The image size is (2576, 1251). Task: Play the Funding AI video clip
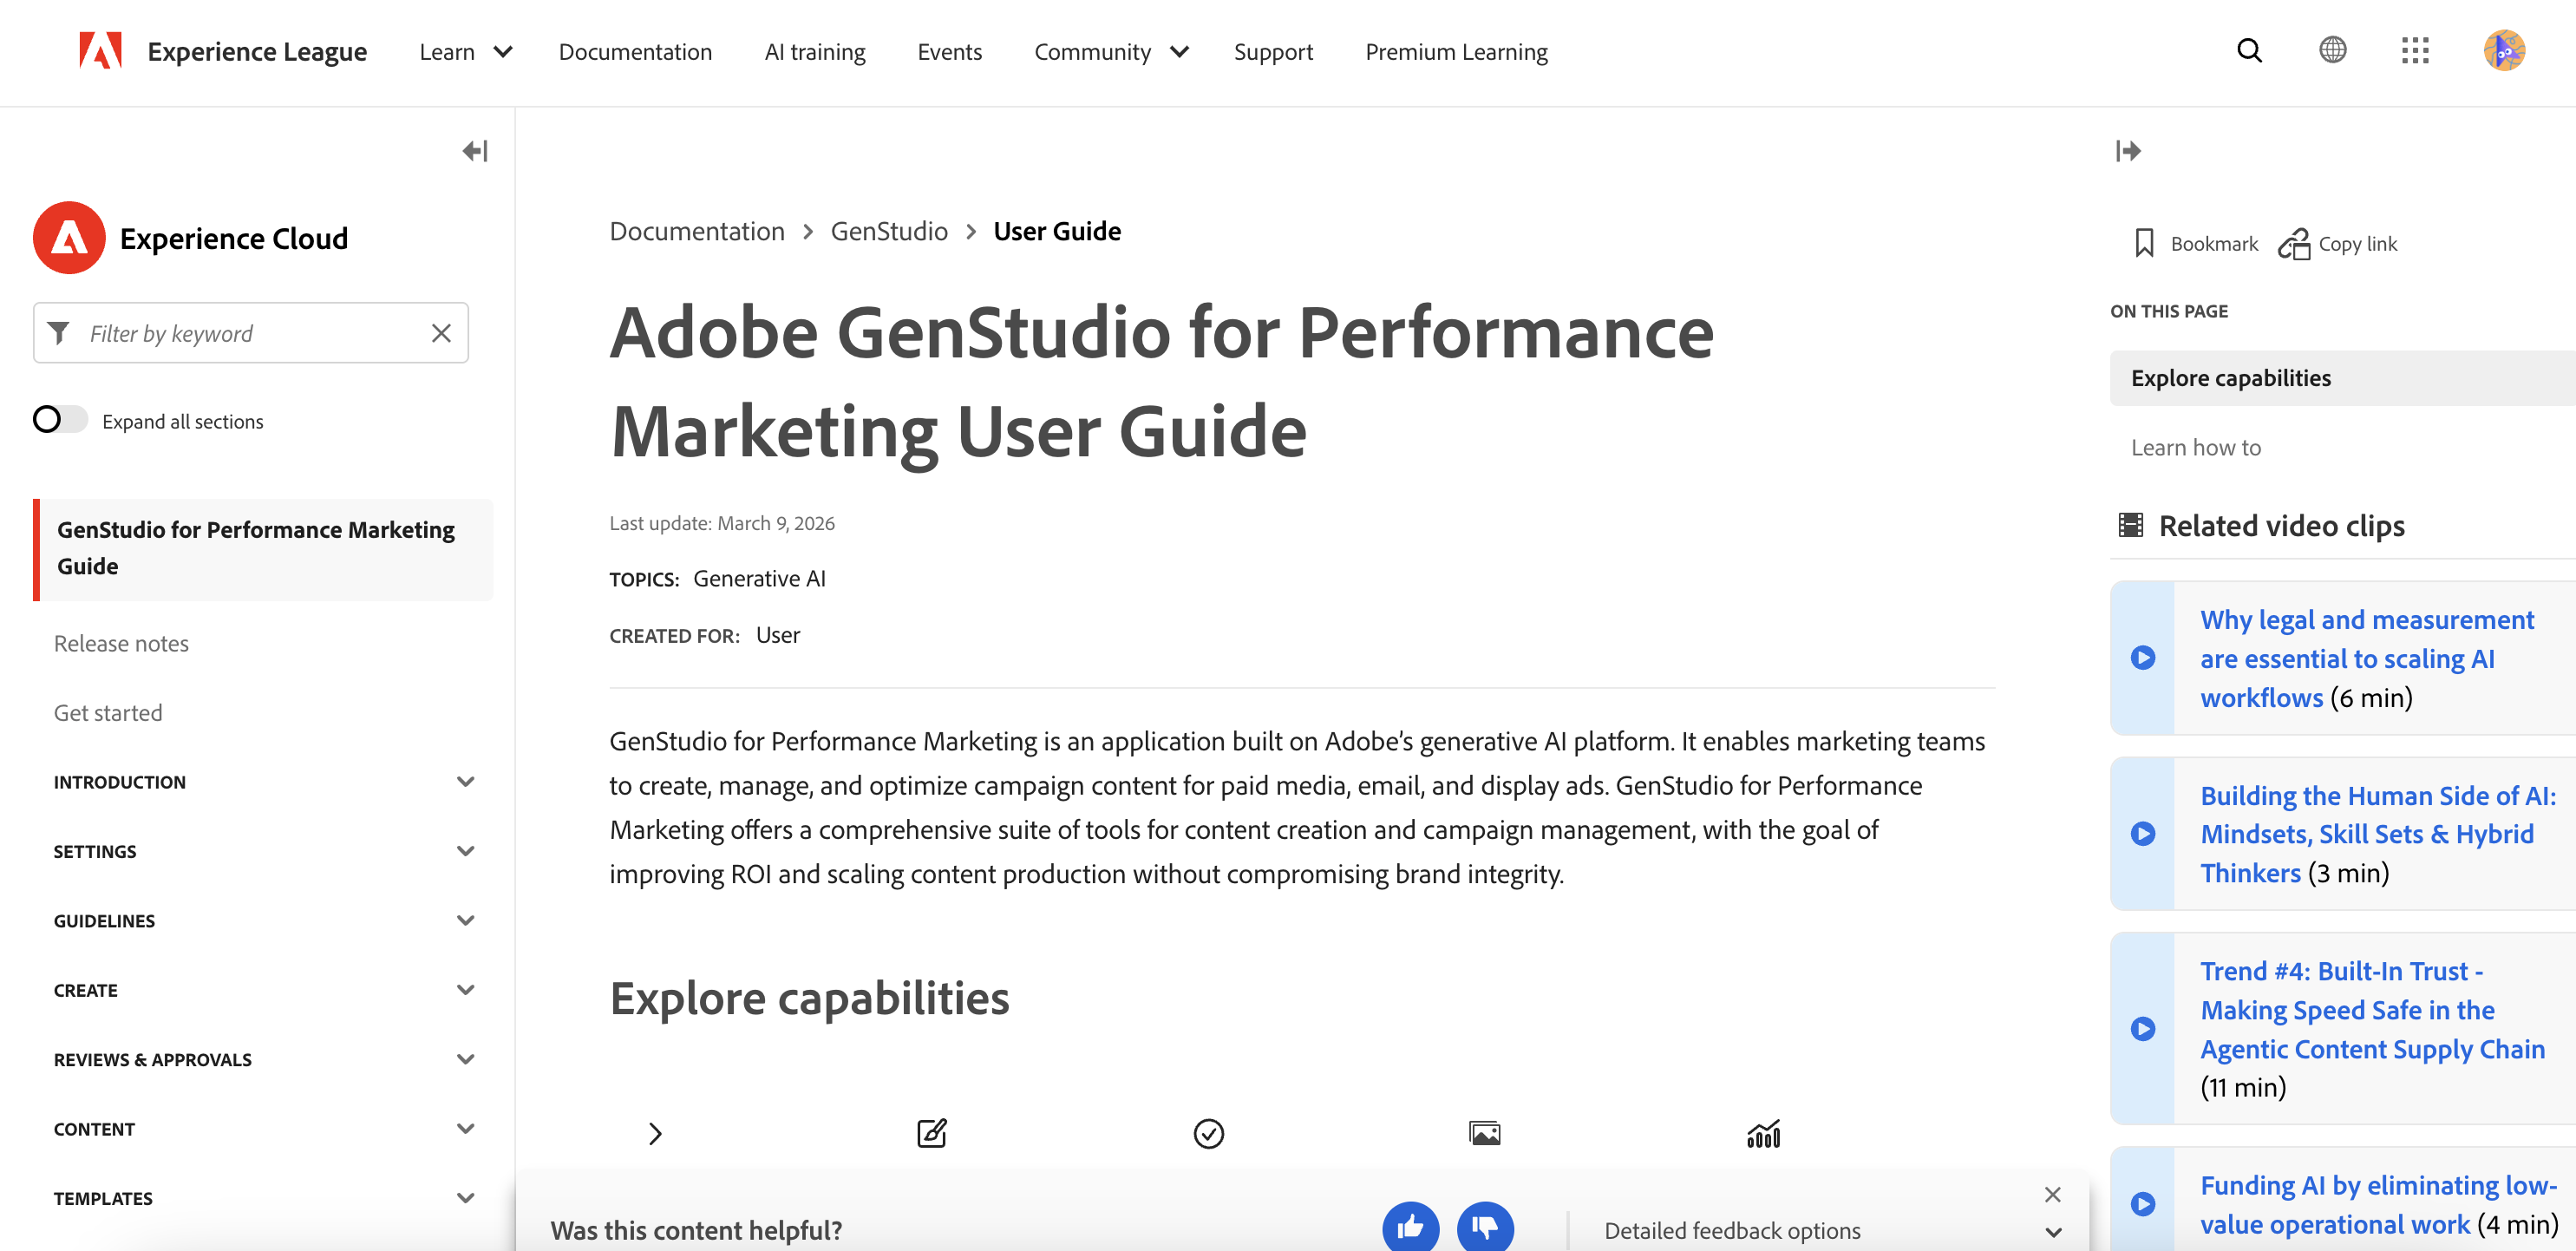pos(2142,1204)
